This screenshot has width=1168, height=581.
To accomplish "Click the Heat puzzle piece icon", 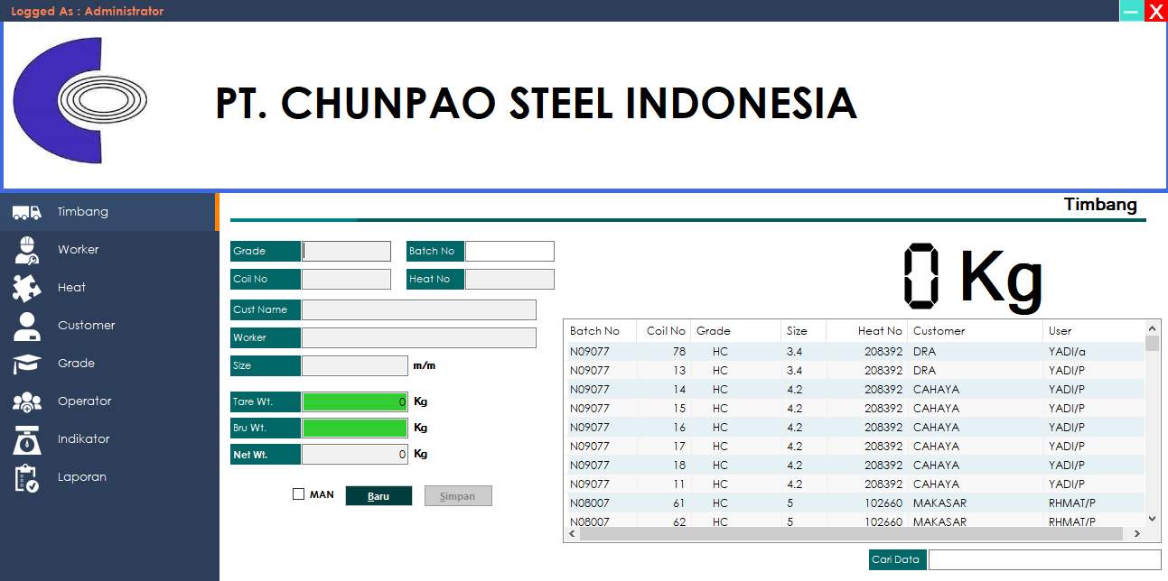I will click(x=26, y=288).
